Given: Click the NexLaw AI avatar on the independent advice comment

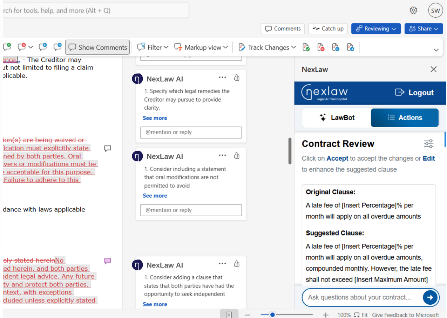Looking at the screenshot, I should click(137, 265).
